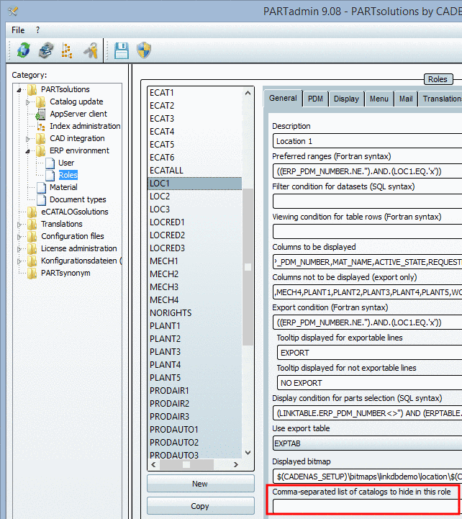Click the Filter condition for datasets field
Viewport: 462px width, 519px height.
(x=367, y=202)
